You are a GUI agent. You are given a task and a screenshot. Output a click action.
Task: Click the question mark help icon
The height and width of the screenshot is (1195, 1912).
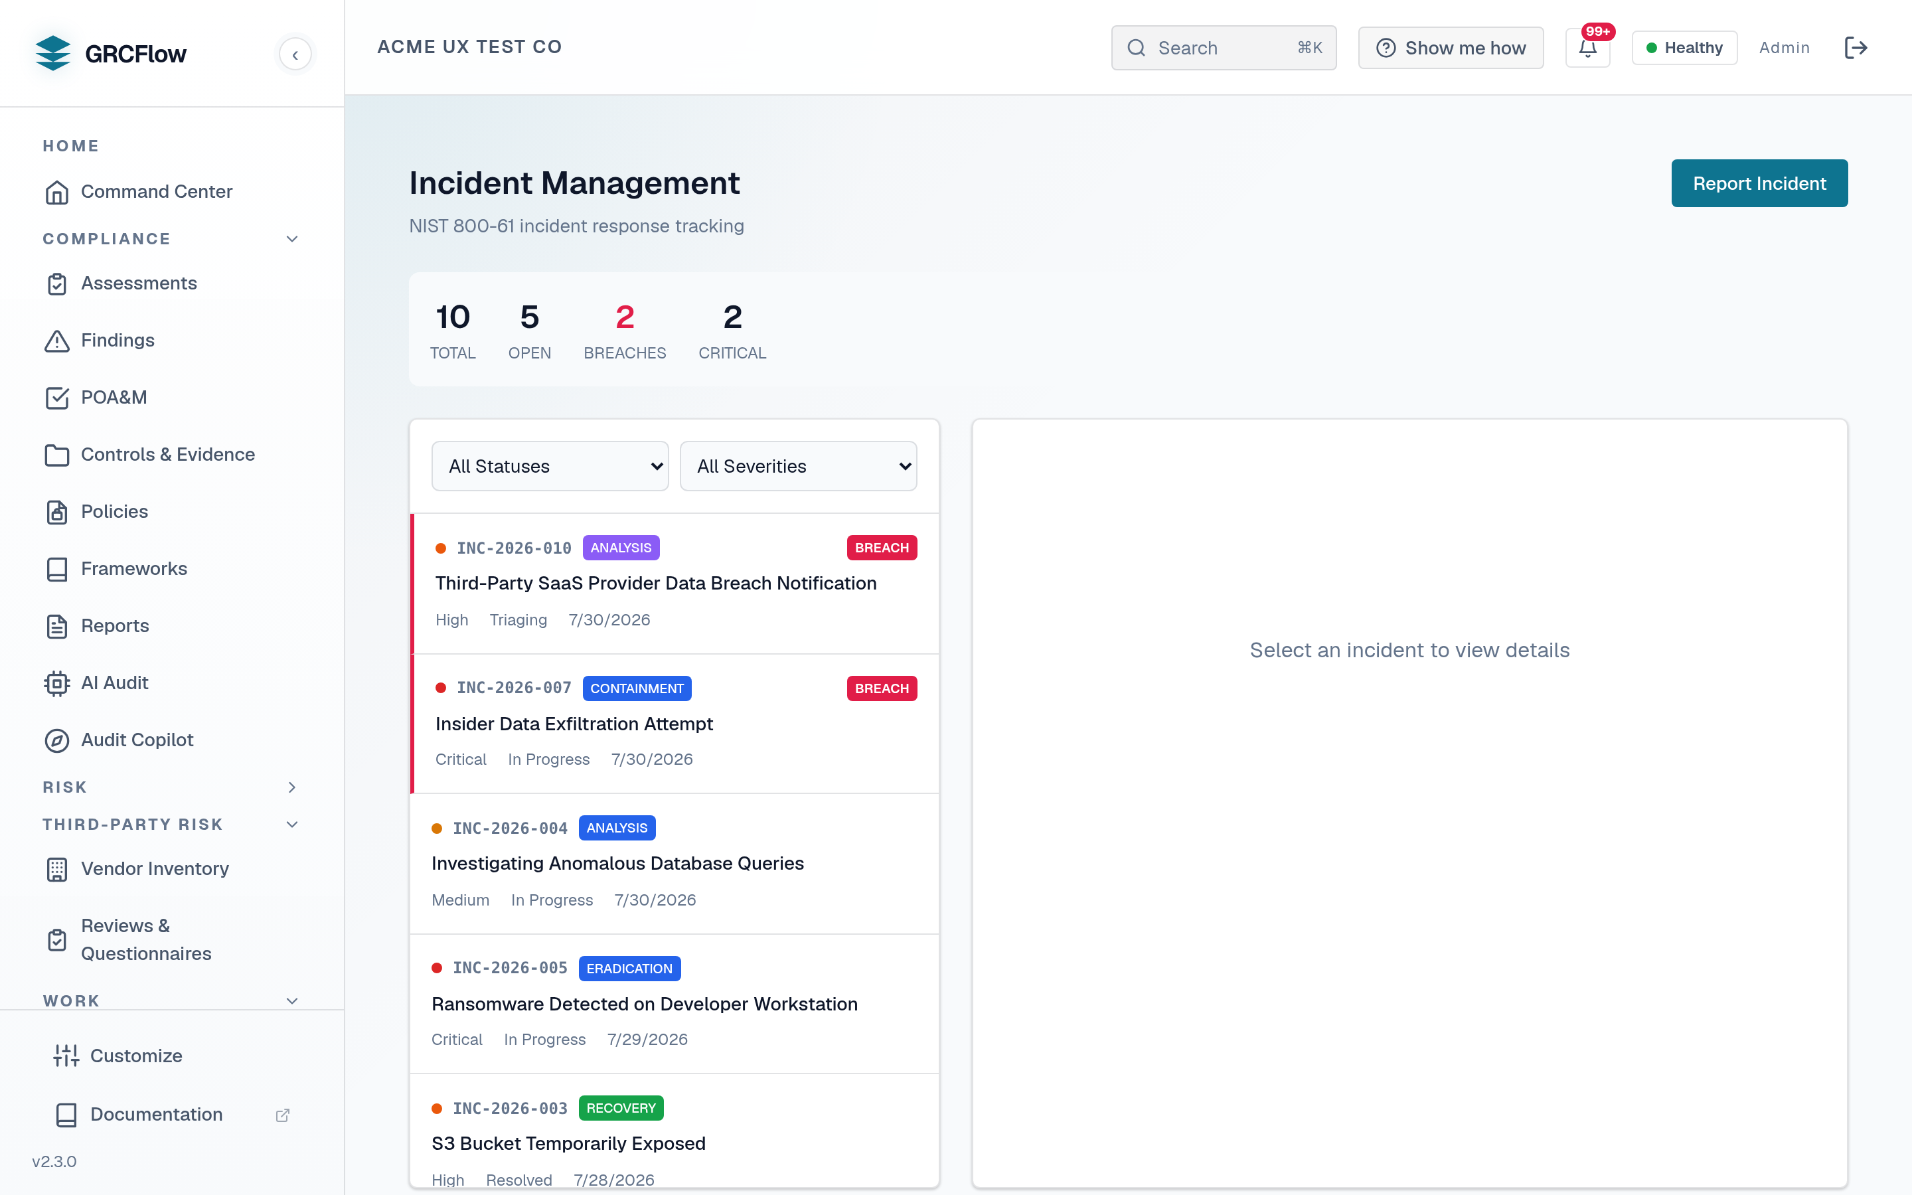point(1386,48)
